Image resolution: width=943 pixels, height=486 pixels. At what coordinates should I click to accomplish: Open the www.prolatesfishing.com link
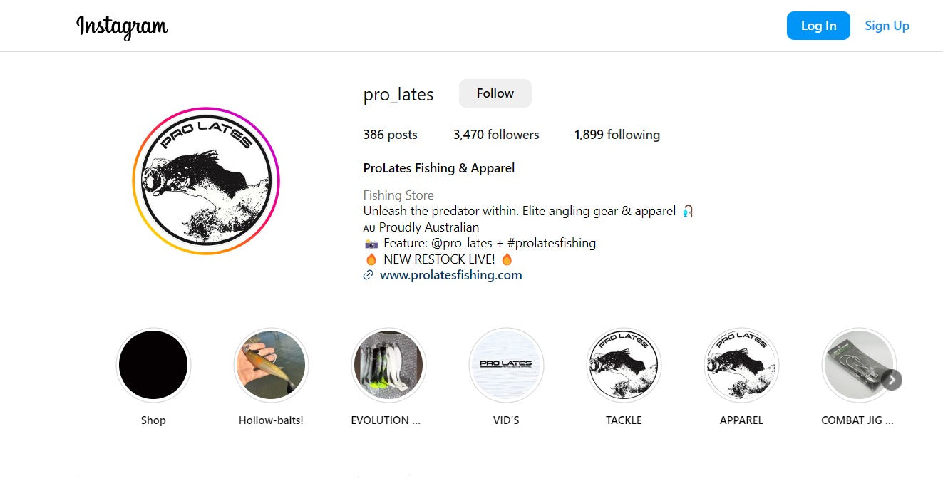coord(451,275)
